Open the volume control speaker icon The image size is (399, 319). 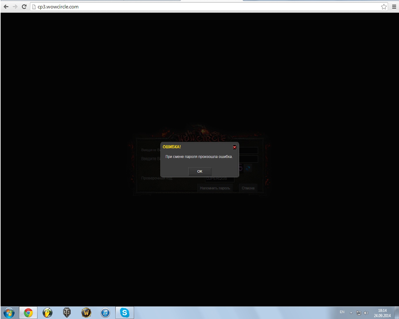366,313
